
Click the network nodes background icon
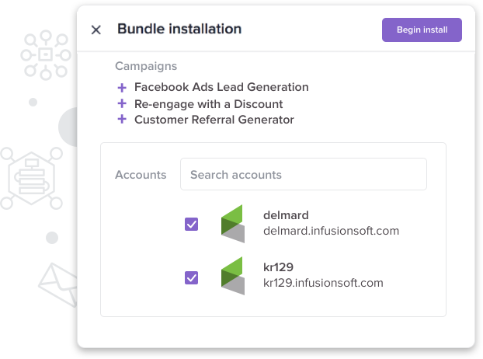tap(46, 55)
